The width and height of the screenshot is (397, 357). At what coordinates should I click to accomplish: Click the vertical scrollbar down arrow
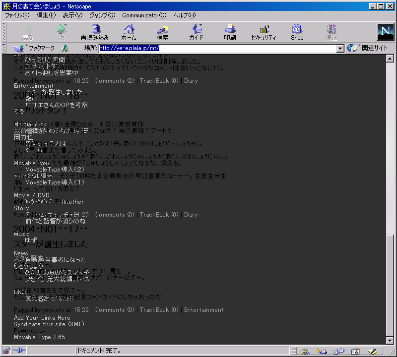pyautogui.click(x=390, y=341)
